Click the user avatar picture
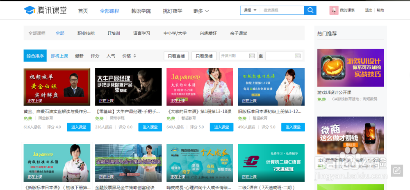Screen dimensions: 410x190 pyautogui.click(x=334, y=10)
